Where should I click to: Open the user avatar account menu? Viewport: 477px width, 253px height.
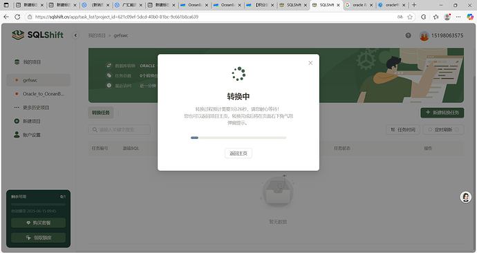tap(424, 36)
